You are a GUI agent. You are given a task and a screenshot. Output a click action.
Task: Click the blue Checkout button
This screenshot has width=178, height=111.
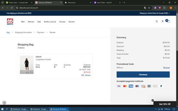pyautogui.click(x=143, y=75)
